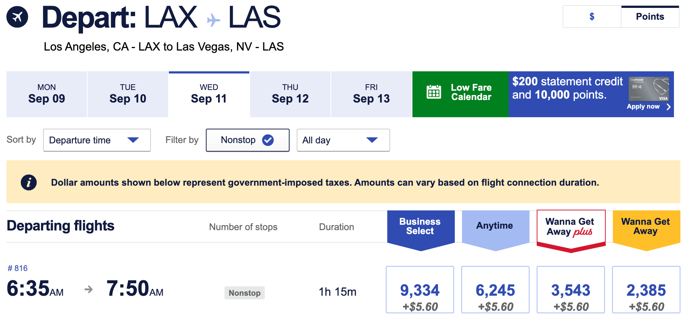Disable the Nonstop filter

click(248, 140)
